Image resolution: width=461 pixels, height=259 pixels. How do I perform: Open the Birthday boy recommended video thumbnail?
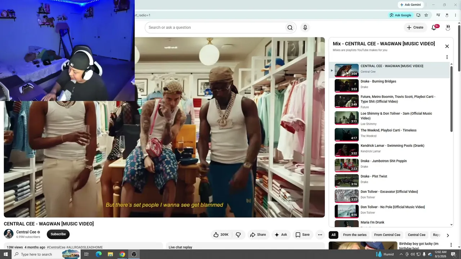click(363, 246)
